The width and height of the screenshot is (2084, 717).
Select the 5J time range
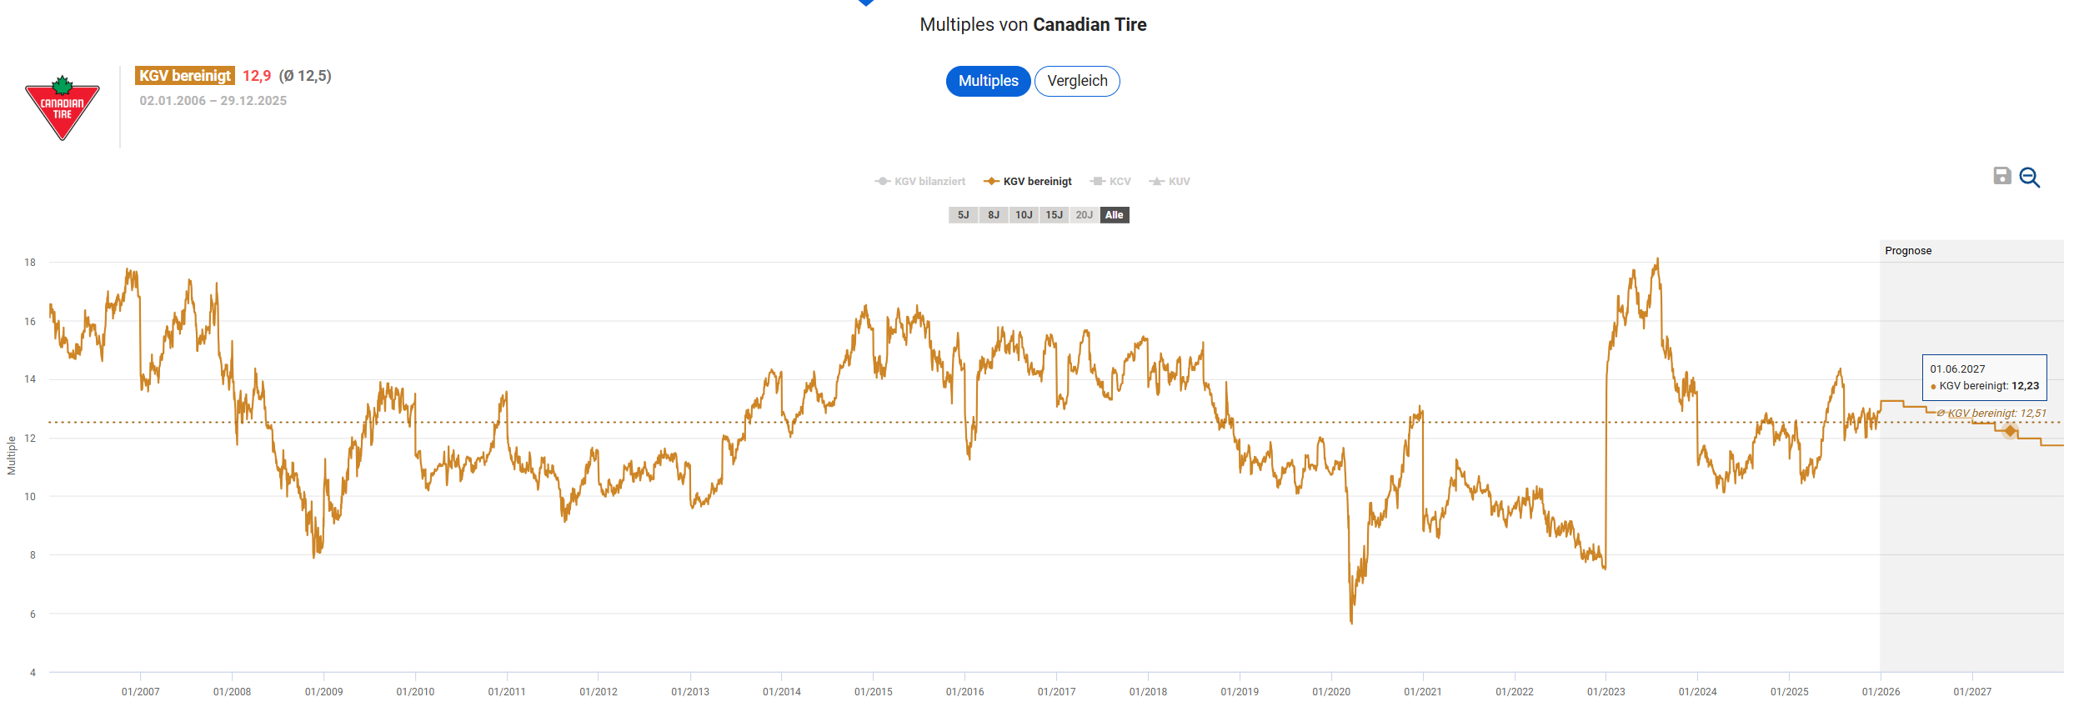(963, 215)
